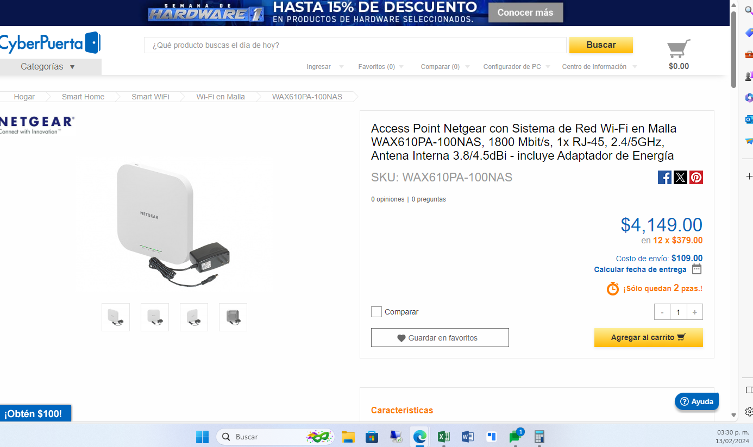Expand Centro de Información menu
The width and height of the screenshot is (753, 447).
(600, 67)
